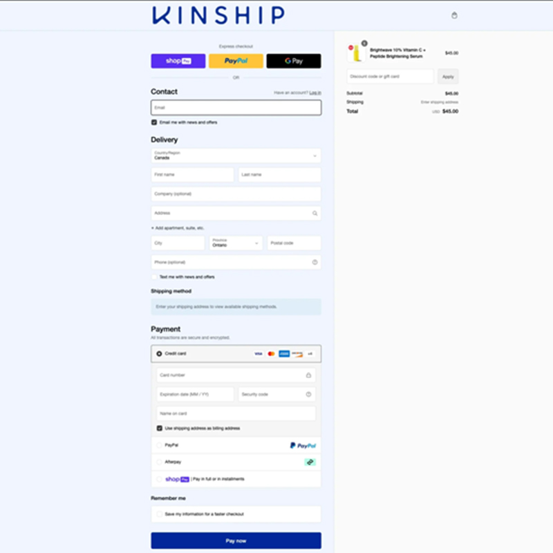This screenshot has width=553, height=553.
Task: Open the 'Log in' link
Action: point(315,91)
